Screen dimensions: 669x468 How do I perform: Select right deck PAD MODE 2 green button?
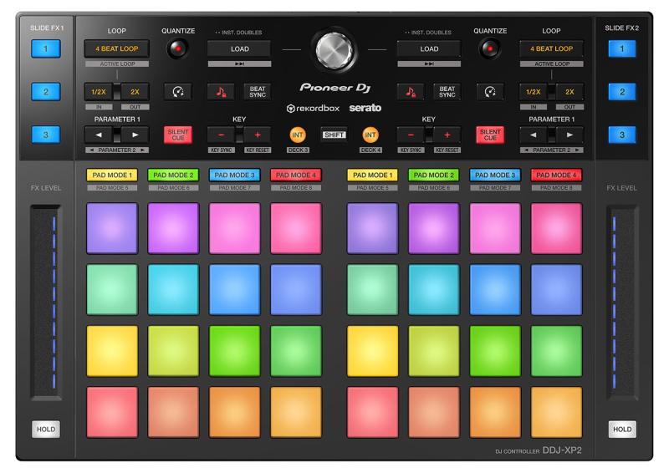pyautogui.click(x=433, y=175)
